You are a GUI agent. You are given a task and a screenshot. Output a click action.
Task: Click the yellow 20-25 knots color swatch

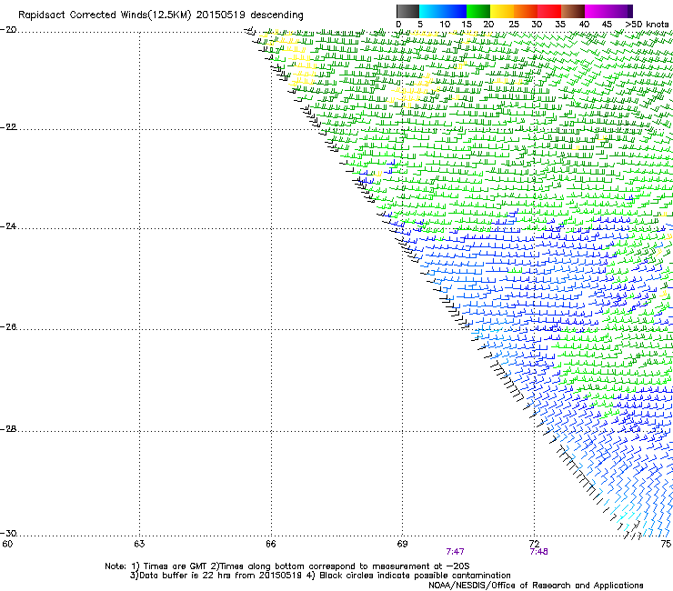coord(502,11)
